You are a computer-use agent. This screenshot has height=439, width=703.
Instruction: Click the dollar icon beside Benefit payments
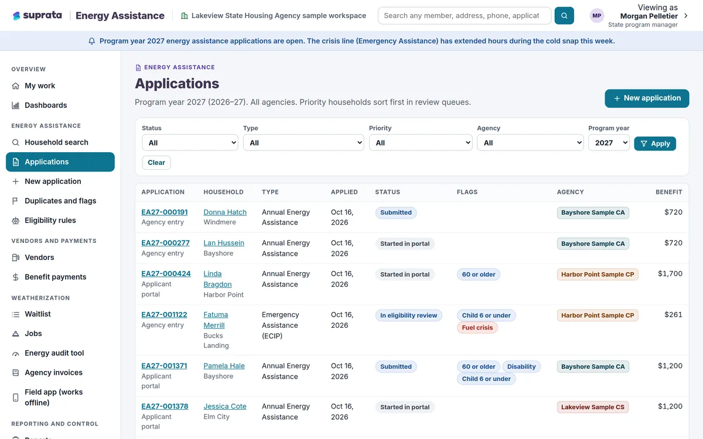[16, 277]
